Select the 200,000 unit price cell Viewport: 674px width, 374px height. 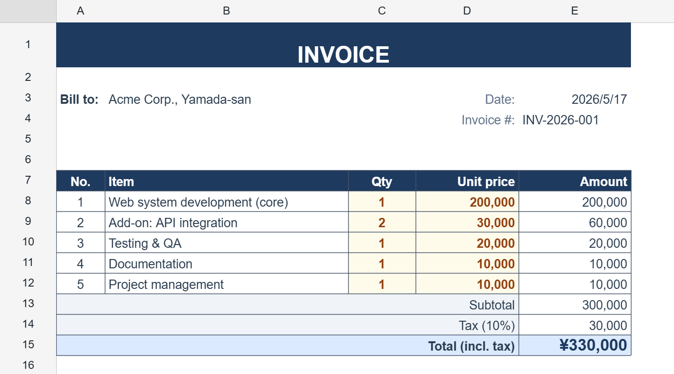467,202
